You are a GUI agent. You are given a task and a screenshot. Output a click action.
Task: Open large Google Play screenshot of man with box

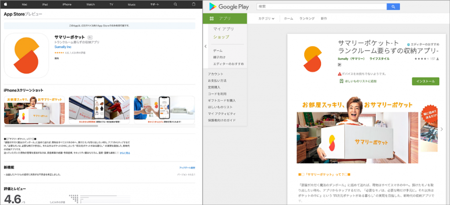click(x=358, y=131)
